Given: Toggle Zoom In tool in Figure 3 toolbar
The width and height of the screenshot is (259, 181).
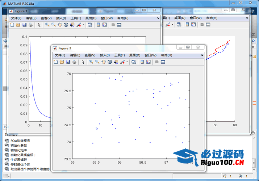Looking at the screenshot, I should click(91, 62).
